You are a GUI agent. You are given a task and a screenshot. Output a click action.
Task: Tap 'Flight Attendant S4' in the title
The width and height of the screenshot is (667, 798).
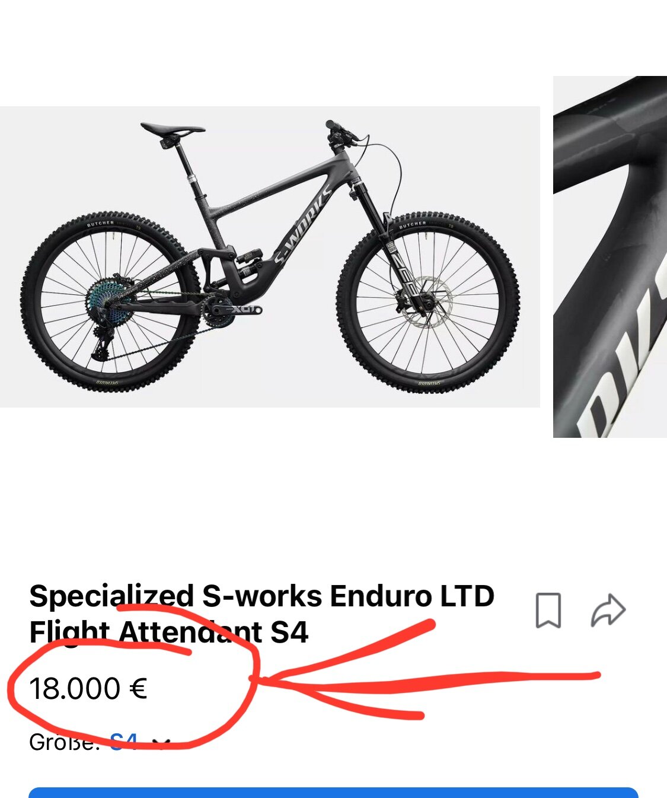[x=169, y=632]
